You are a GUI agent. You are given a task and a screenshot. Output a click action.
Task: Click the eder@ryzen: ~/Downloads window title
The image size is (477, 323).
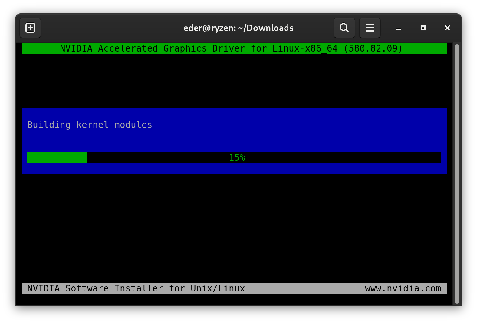tap(238, 28)
